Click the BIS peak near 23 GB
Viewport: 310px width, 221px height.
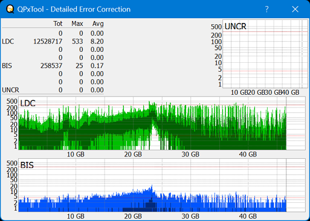click(152, 187)
